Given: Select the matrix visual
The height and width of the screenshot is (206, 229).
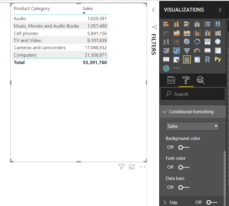Looking at the screenshot, I should point(197,60).
